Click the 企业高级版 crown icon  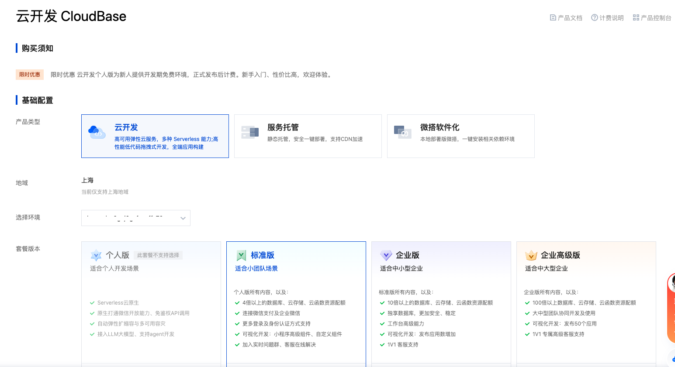click(531, 255)
